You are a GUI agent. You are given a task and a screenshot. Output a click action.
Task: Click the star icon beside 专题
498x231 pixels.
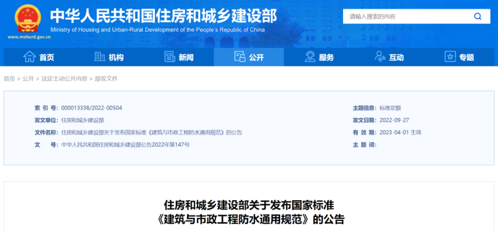tap(450, 57)
